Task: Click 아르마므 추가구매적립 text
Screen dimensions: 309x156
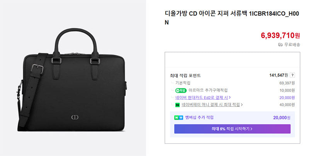Action: pos(208,90)
